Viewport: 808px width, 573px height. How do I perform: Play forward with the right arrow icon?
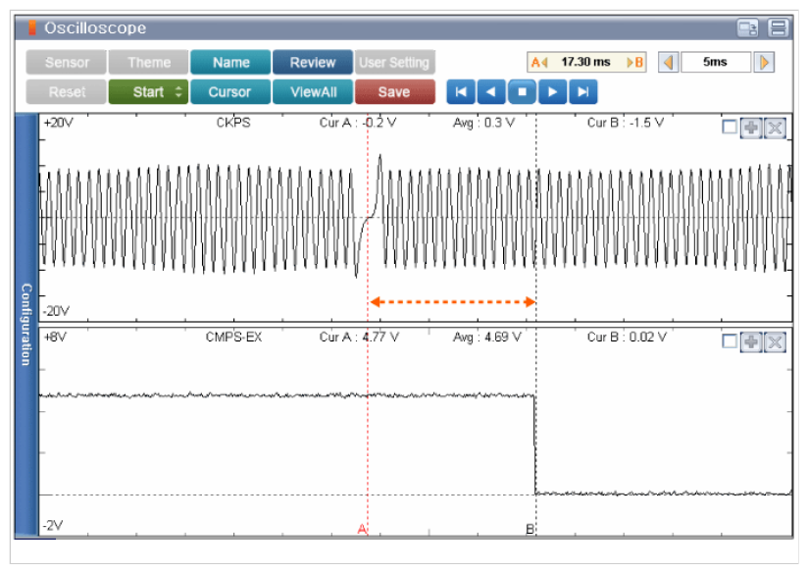click(552, 92)
